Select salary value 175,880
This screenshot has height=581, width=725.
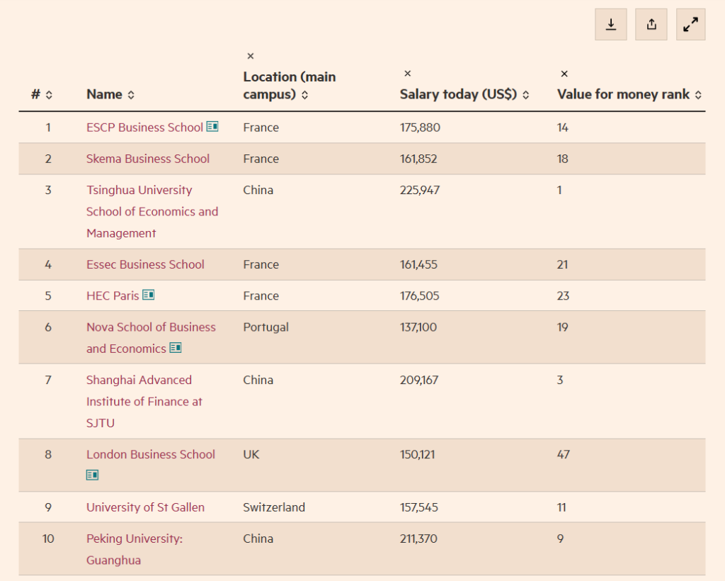(420, 128)
